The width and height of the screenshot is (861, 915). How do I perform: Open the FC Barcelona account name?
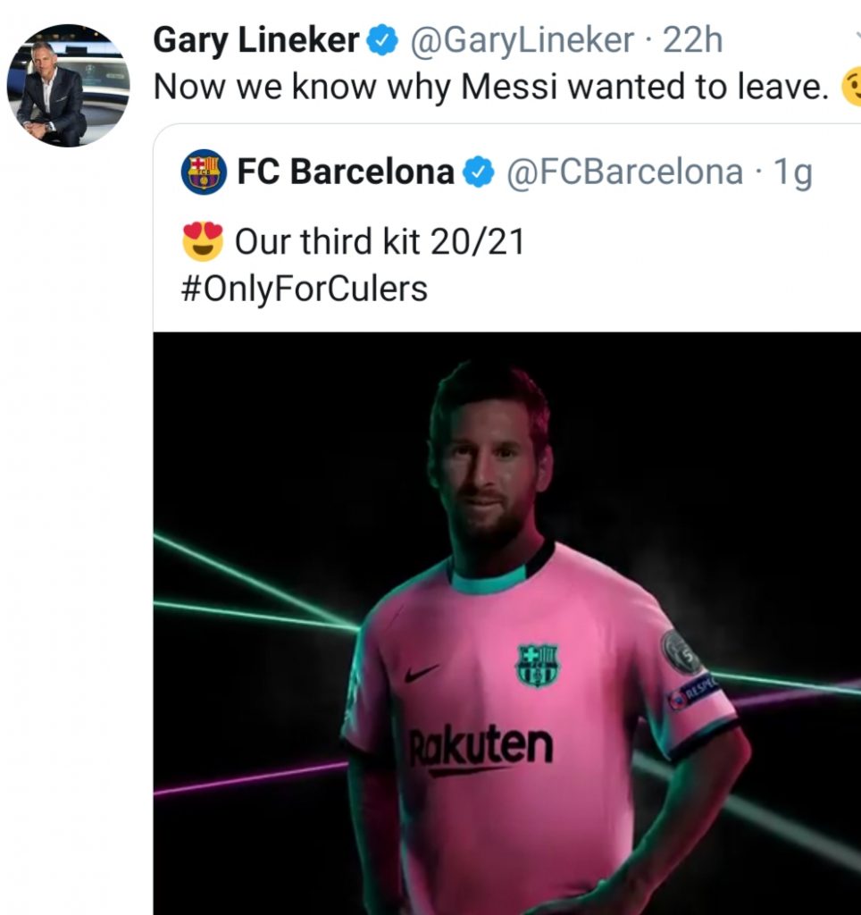click(346, 172)
